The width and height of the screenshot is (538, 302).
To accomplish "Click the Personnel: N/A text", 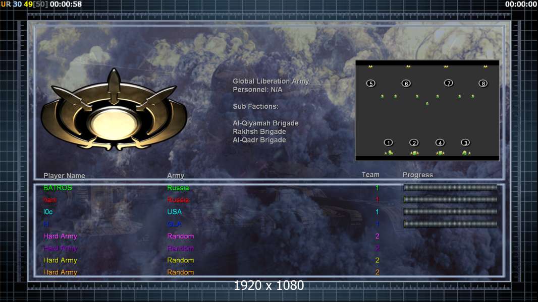I will [x=258, y=90].
